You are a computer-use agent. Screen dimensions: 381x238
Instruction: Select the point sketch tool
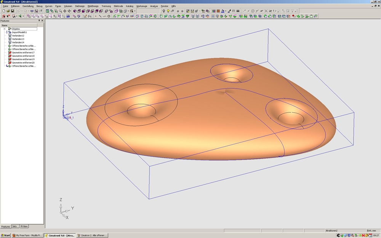click(x=96, y=16)
